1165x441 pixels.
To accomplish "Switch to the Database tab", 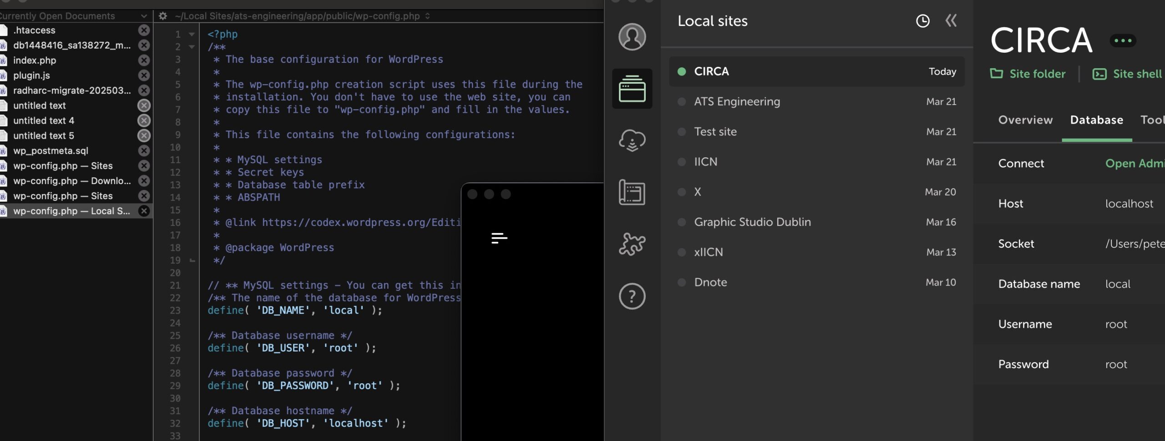I will 1096,120.
